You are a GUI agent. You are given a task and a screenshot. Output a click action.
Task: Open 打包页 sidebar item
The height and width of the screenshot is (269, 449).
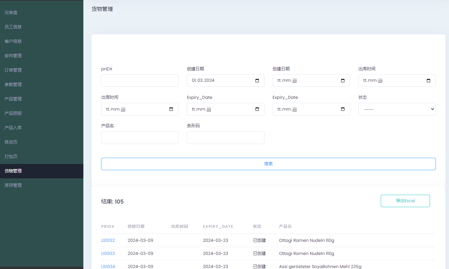click(42, 156)
